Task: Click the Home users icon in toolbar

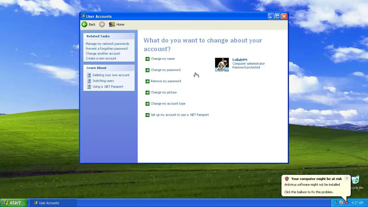Action: [112, 24]
